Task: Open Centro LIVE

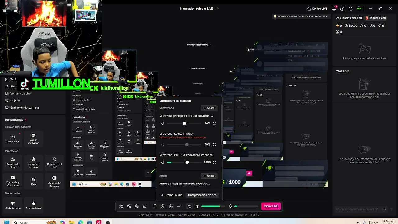Action: pyautogui.click(x=317, y=9)
